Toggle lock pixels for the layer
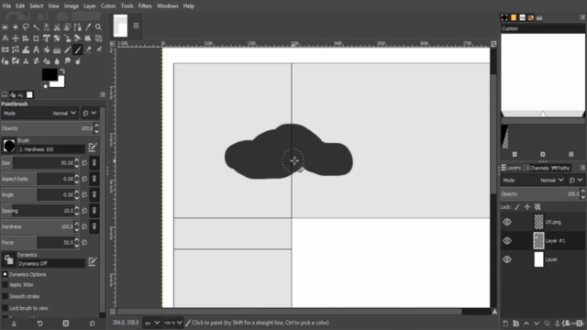This screenshot has height=330, width=587. tap(517, 206)
